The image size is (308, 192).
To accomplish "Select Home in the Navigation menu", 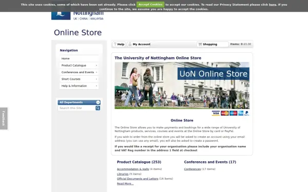I will 79,58.
